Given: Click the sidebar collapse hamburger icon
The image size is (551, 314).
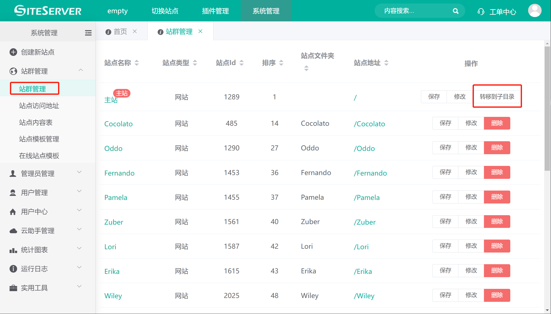Looking at the screenshot, I should (x=88, y=33).
